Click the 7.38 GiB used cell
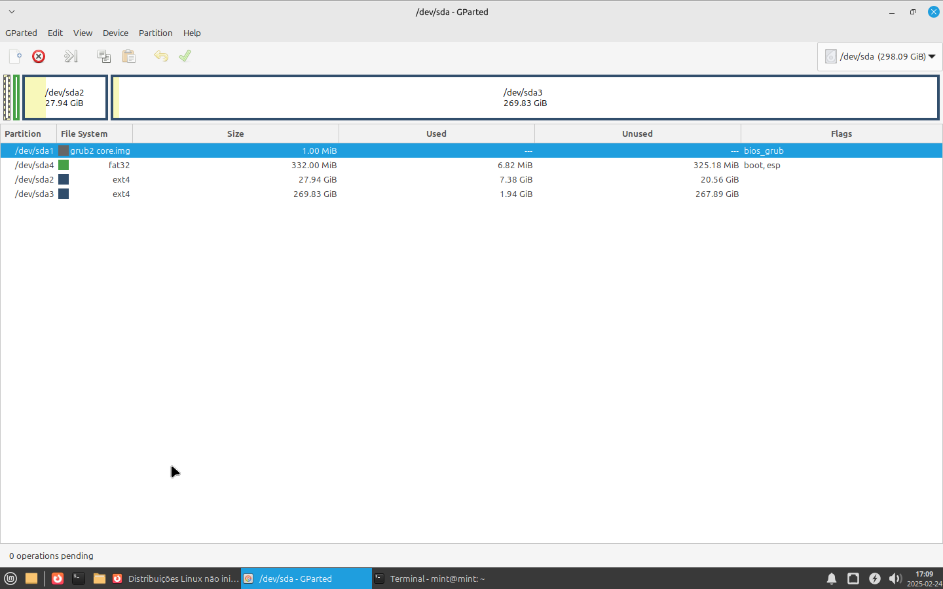Viewport: 943px width, 589px height. coord(516,179)
